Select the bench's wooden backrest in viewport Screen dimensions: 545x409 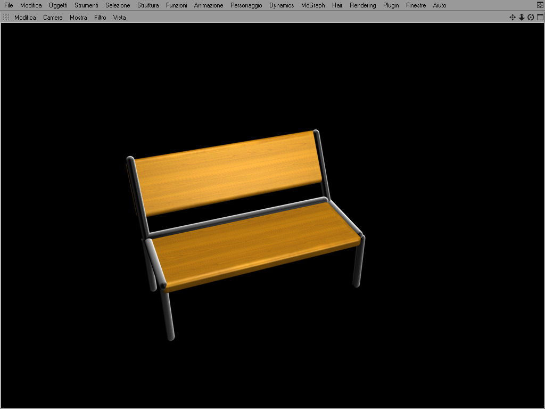(228, 173)
